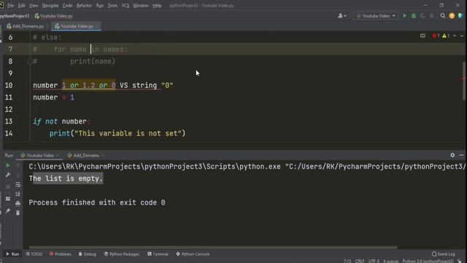
Task: Hide the Run panel with minus icon
Action: (461, 155)
